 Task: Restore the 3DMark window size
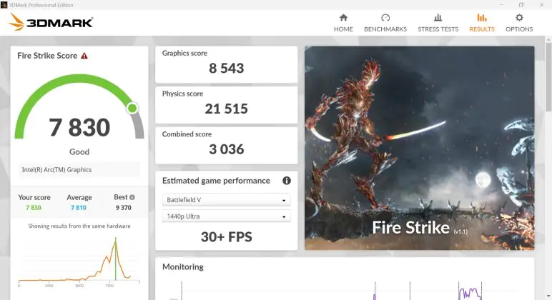pos(521,5)
